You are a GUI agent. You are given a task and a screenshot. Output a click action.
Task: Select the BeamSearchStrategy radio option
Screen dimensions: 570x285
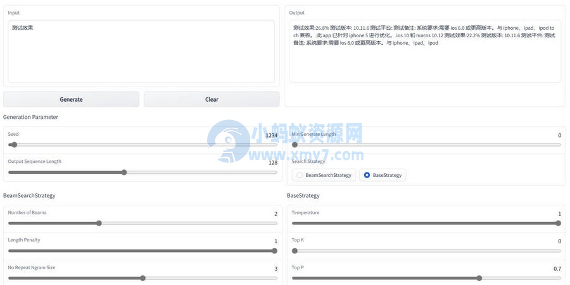pyautogui.click(x=324, y=175)
